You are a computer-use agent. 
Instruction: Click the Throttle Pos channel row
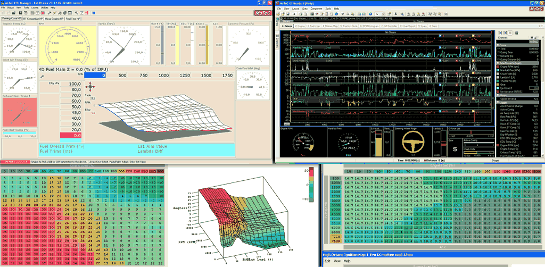pyautogui.click(x=518, y=81)
